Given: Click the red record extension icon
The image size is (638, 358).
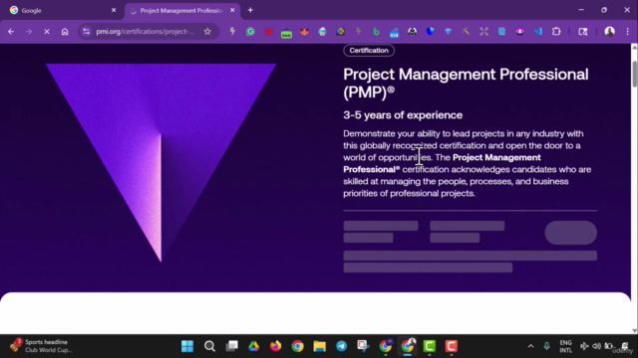Looking at the screenshot, I should point(268,31).
